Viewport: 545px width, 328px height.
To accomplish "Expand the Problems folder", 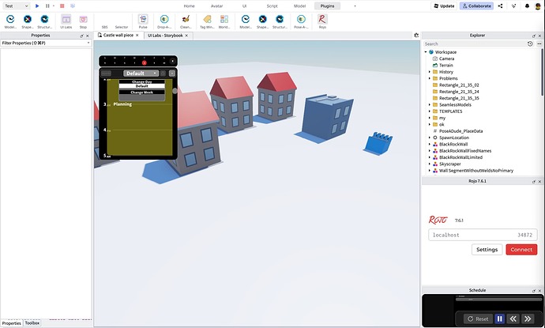I will tap(430, 78).
